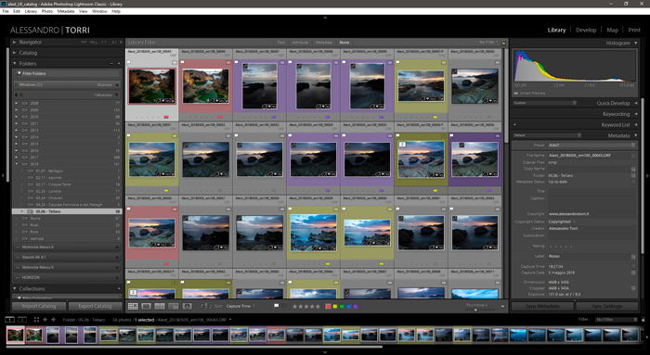Switch to the Map module
The image size is (650, 355).
612,30
